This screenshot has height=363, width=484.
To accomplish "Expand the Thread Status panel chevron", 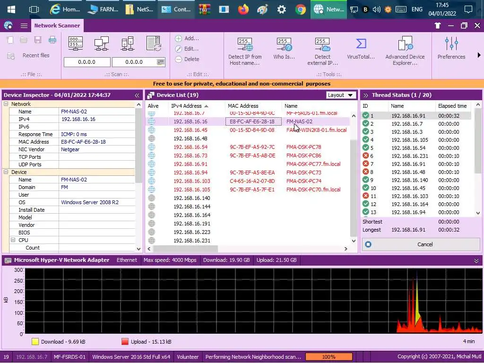I will coord(366,95).
